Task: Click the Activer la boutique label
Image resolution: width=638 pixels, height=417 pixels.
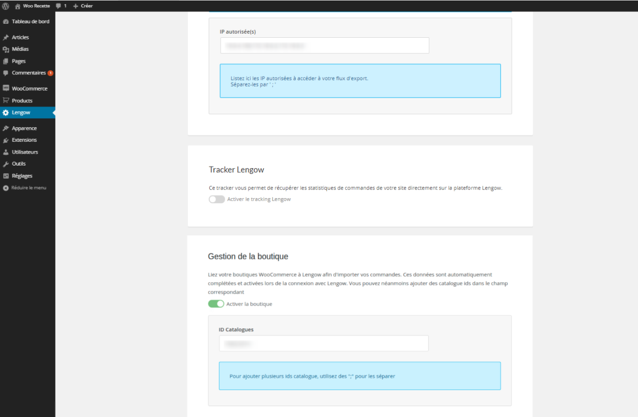Action: [x=249, y=304]
